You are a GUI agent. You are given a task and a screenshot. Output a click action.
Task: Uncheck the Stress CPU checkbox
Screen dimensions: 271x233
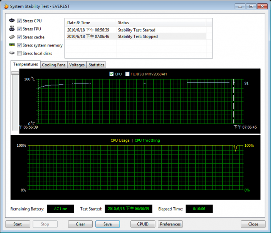tap(19, 21)
